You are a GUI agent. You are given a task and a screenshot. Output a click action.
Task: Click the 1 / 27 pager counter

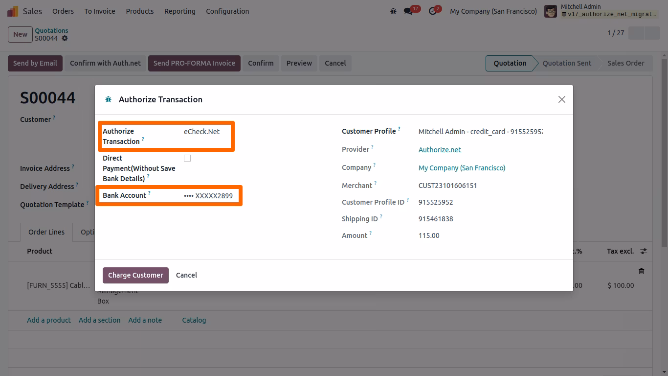coord(616,33)
